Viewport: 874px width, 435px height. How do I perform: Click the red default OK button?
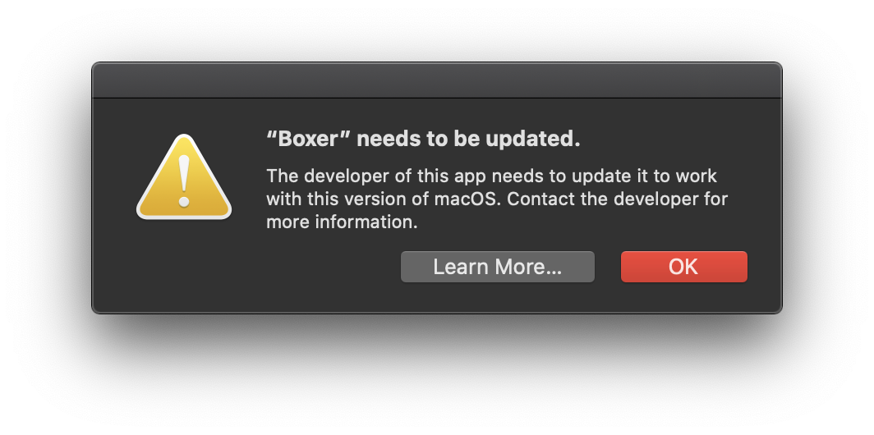tap(684, 267)
